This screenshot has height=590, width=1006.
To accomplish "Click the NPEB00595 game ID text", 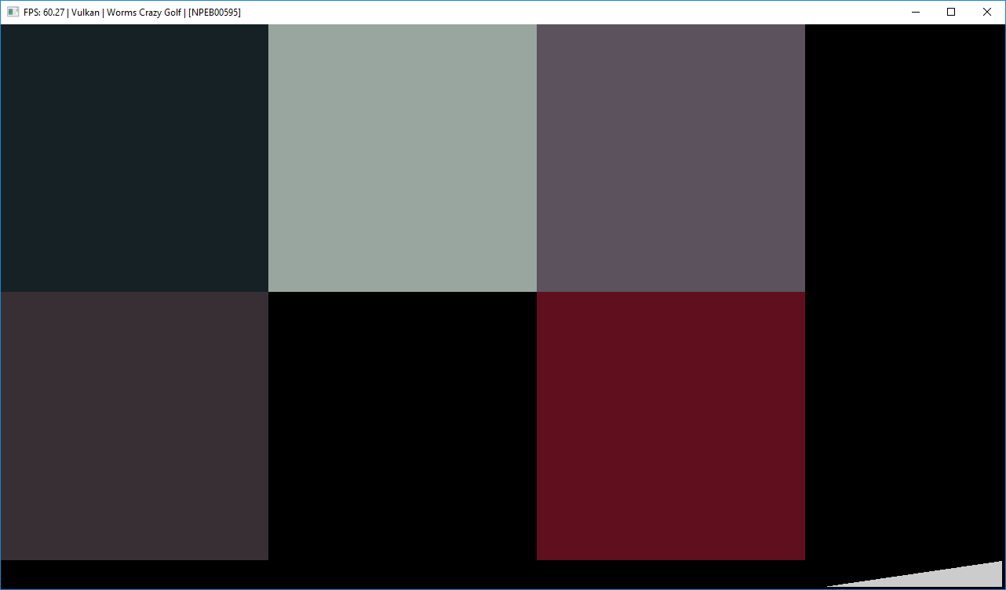I will (x=214, y=13).
